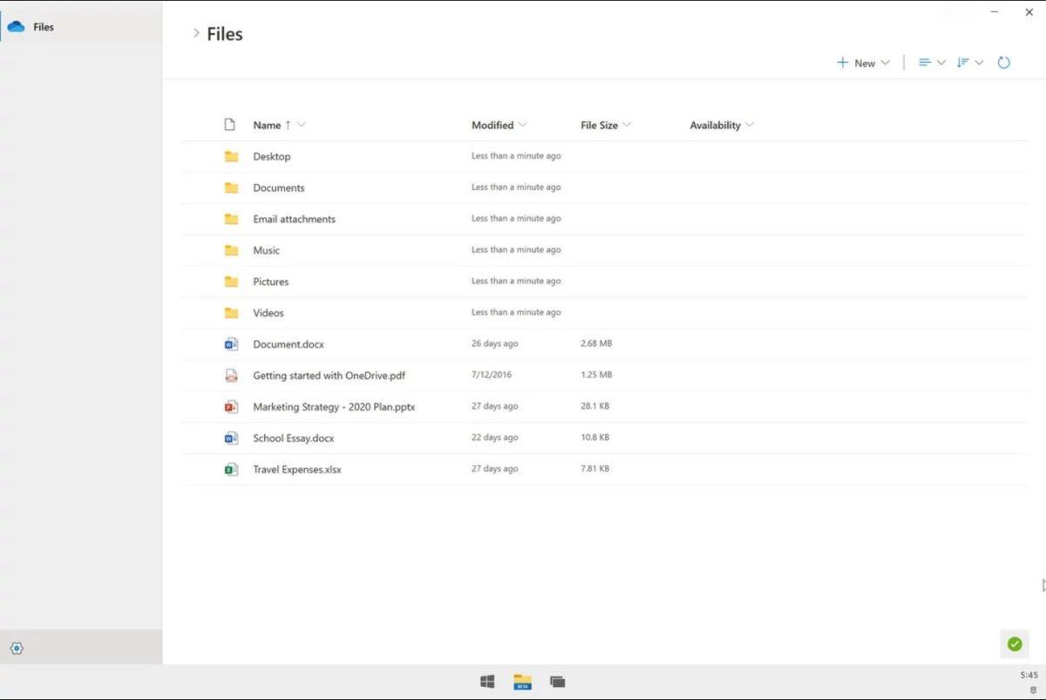
Task: Select Files in the left sidebar
Action: (42, 26)
